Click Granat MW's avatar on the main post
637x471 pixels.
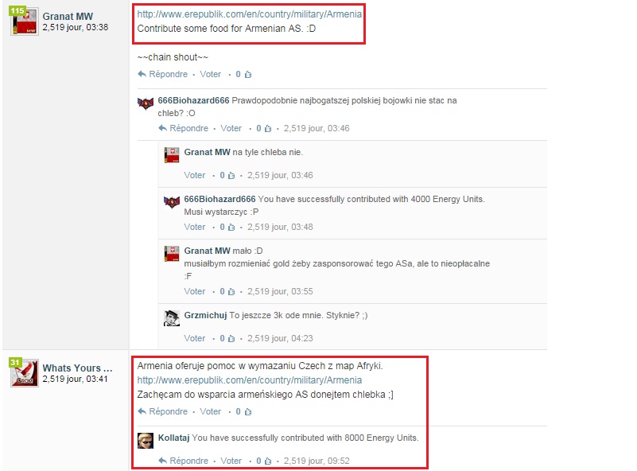pos(25,21)
